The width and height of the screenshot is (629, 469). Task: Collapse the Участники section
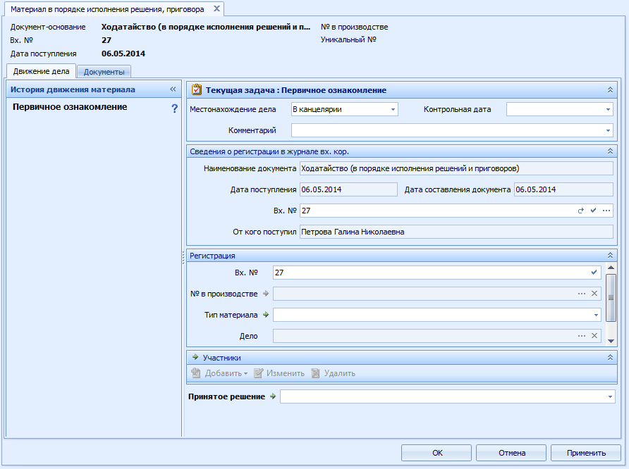coord(610,357)
